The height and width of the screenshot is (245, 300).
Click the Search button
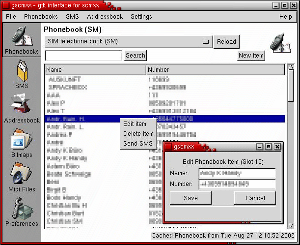(135, 56)
